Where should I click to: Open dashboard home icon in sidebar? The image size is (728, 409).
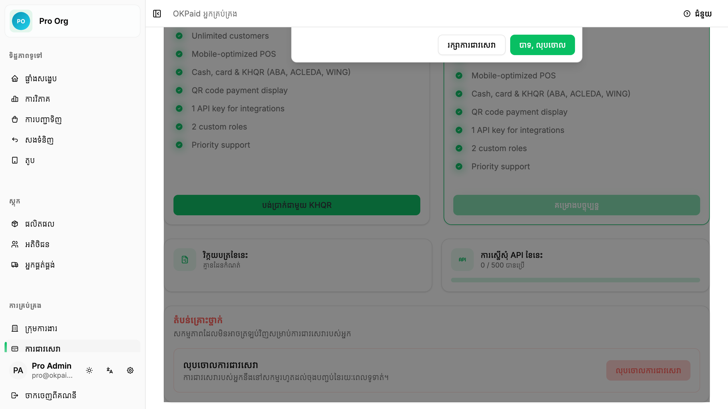point(15,78)
